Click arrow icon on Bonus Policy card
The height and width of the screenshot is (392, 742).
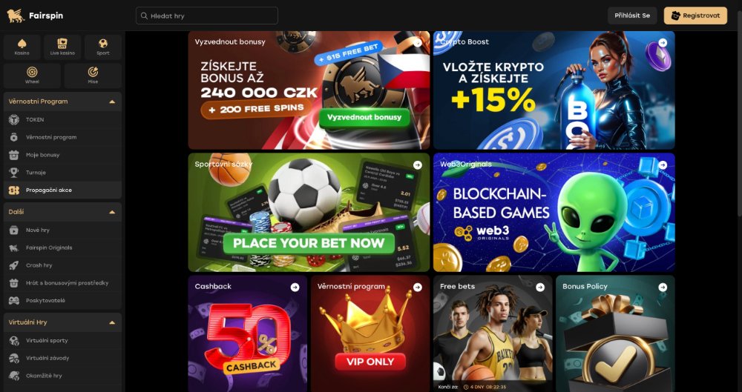663,287
